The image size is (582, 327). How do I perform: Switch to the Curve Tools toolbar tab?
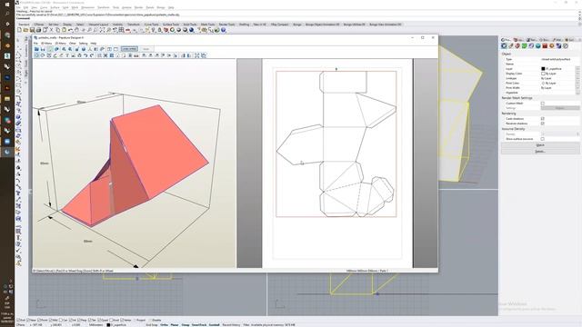(x=151, y=25)
